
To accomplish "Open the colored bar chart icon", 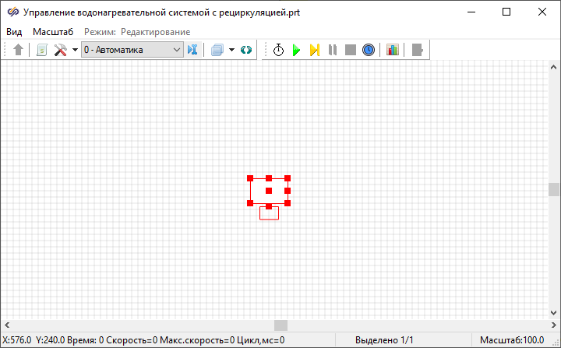I will coord(393,50).
